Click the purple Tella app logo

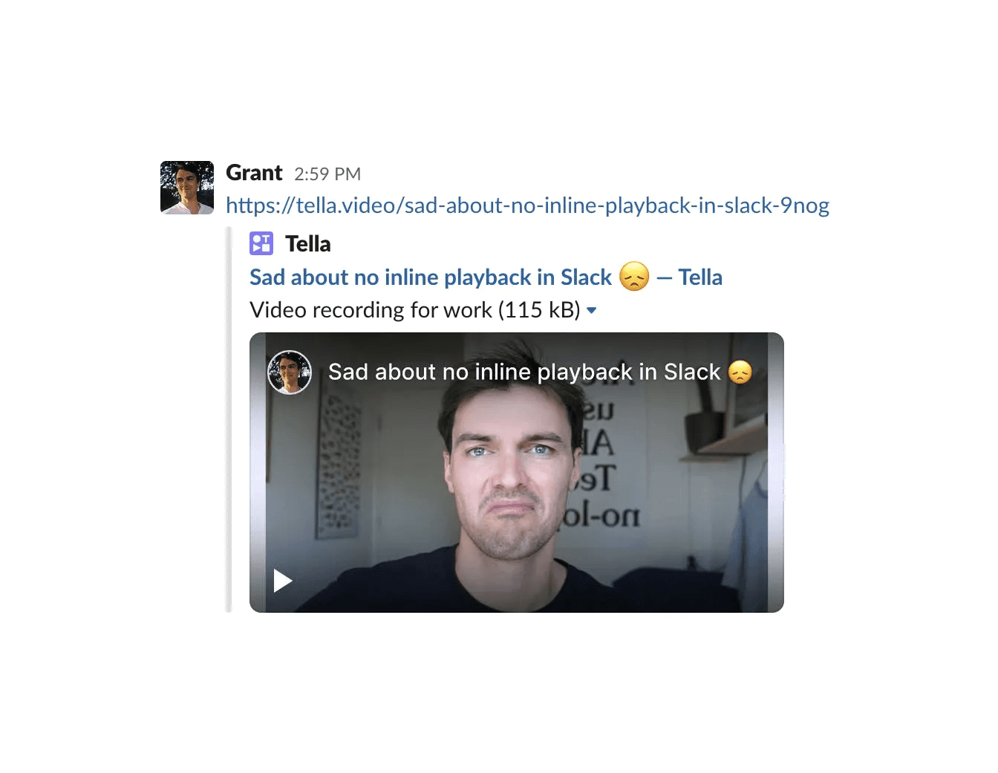(x=261, y=243)
